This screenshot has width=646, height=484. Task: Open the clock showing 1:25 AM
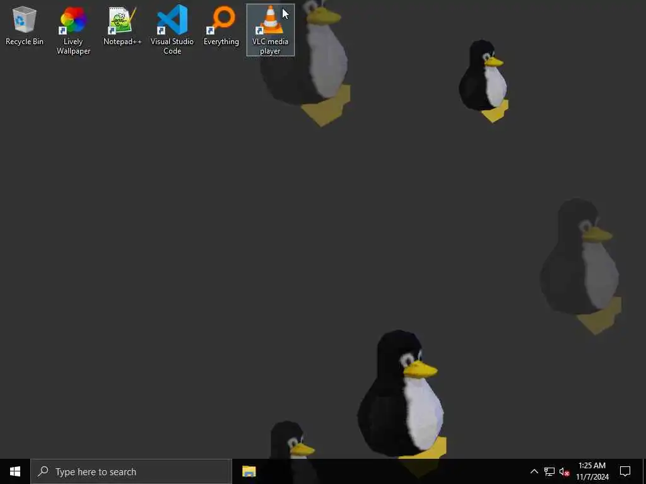pos(592,471)
